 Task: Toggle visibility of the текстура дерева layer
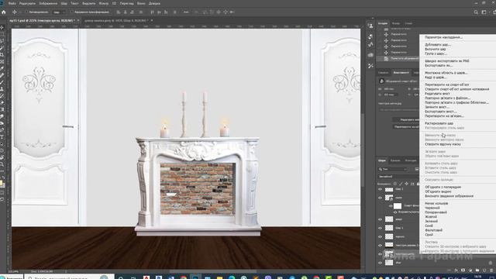(381, 245)
